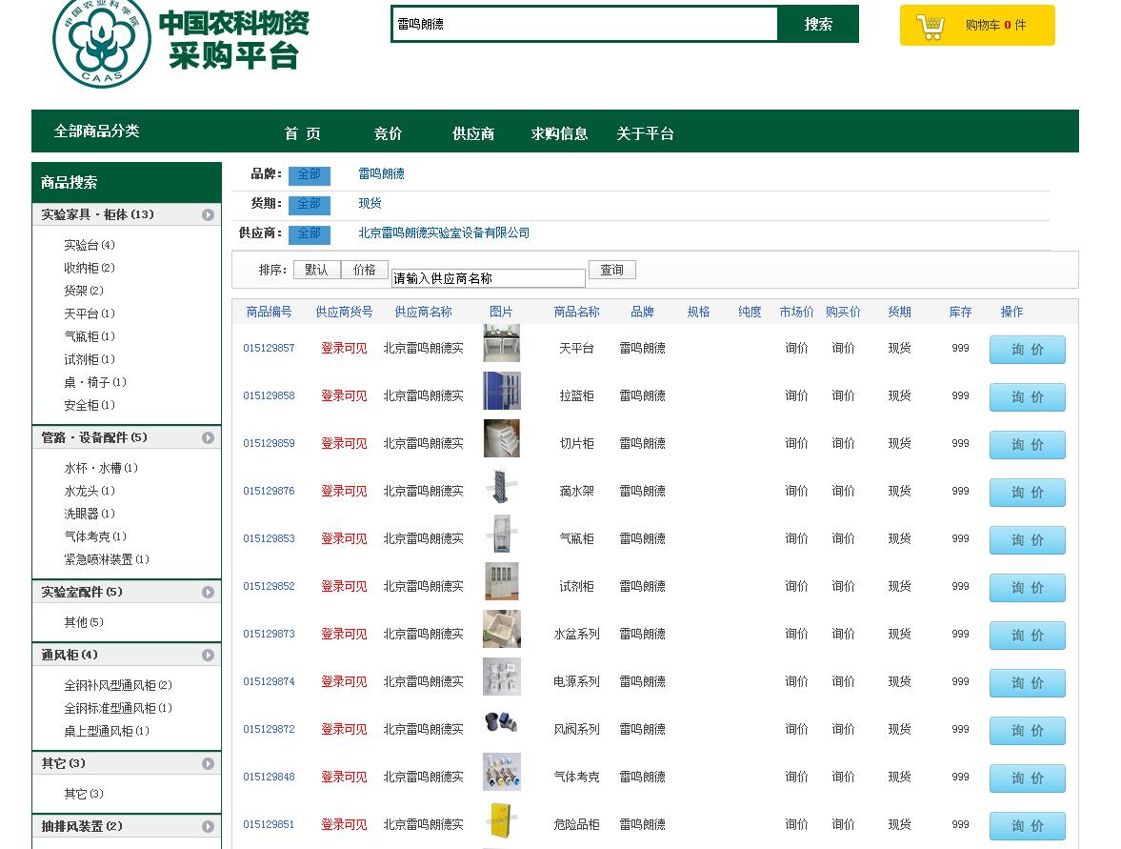Open 供应商 navigation item
The image size is (1121, 849).
[x=473, y=133]
